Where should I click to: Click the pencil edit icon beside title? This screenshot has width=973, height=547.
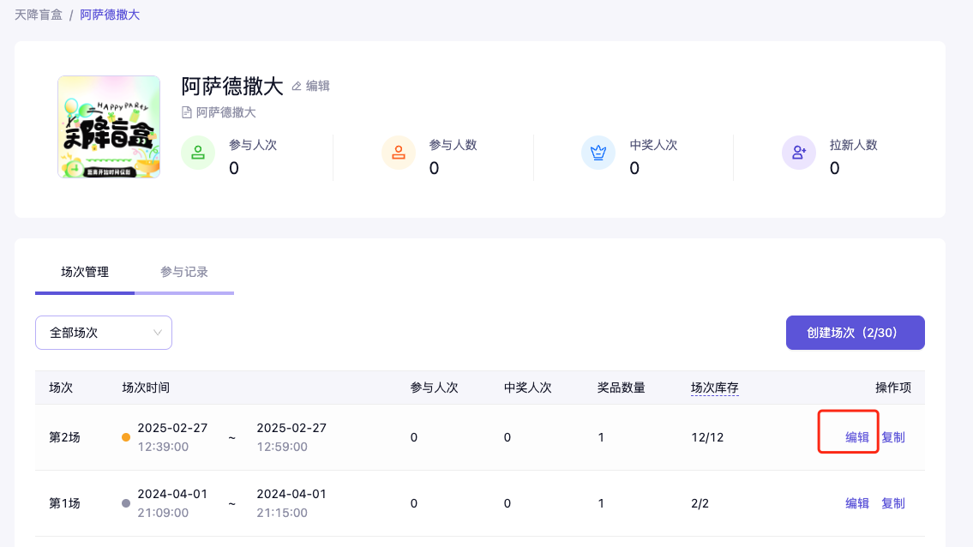pos(297,86)
